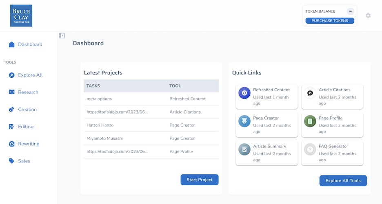Open settings via the gear icon
Screen dimensions: 382x204
pos(368,15)
